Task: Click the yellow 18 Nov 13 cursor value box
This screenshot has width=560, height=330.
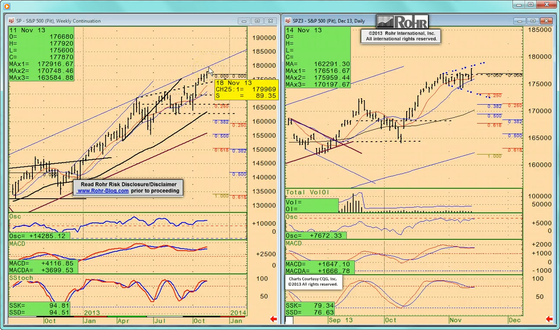Action: click(x=246, y=89)
